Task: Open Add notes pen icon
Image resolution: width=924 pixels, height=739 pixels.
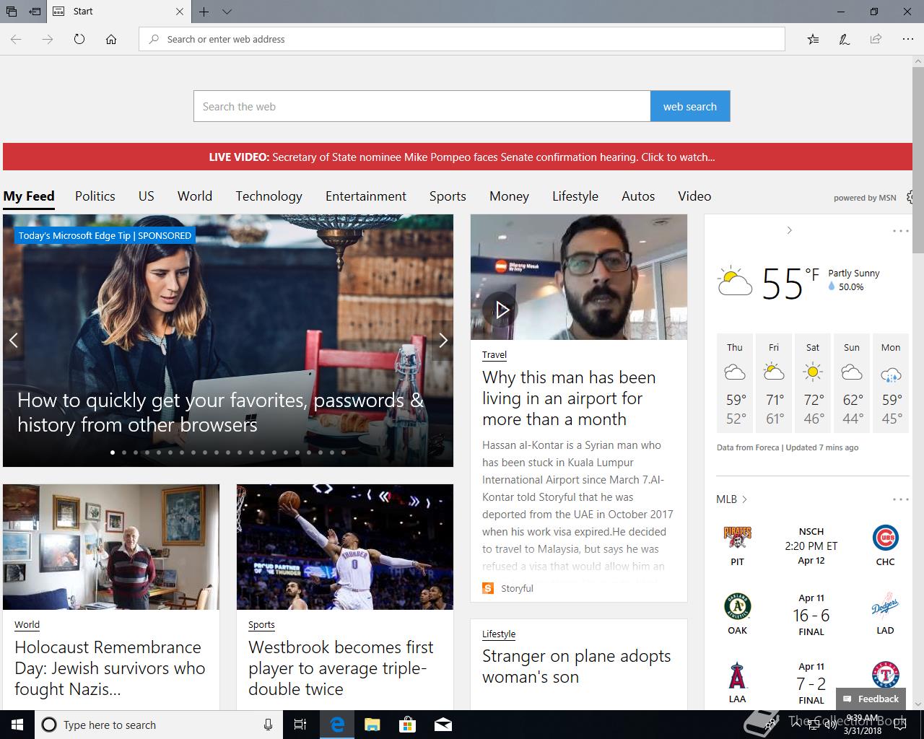Action: [844, 39]
